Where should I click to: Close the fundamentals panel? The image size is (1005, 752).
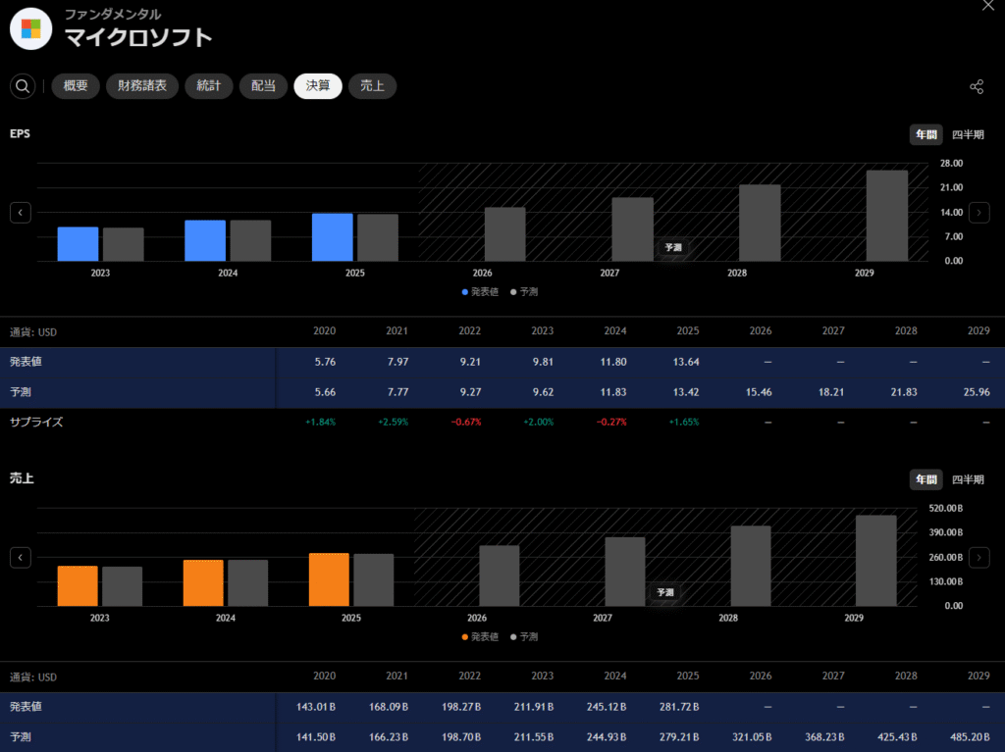pos(987,6)
